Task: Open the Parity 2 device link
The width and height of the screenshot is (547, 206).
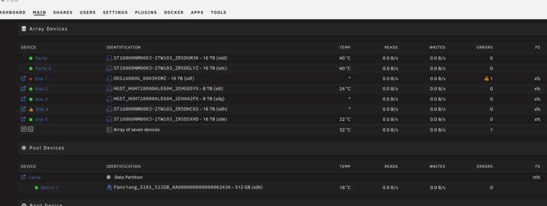Action: tap(43, 69)
